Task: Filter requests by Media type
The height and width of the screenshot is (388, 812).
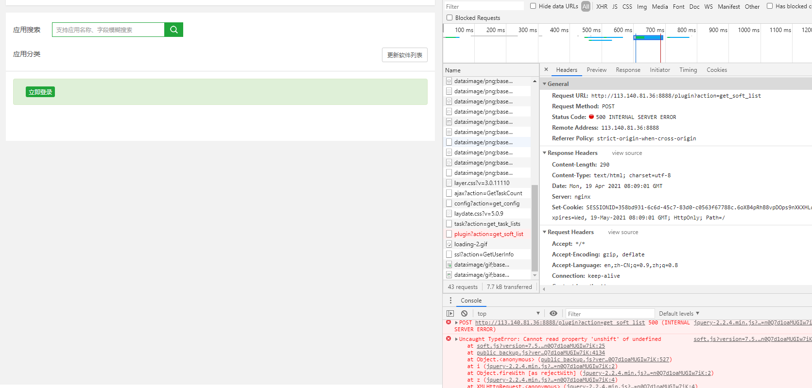Action: 660,7
